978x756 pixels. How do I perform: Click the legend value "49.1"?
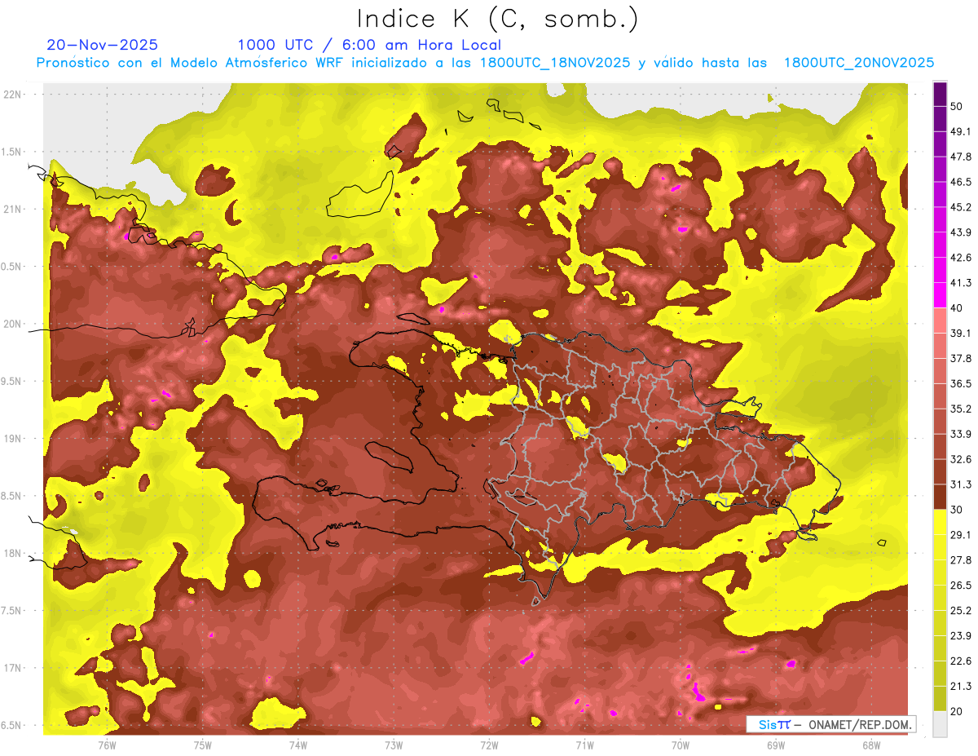961,131
